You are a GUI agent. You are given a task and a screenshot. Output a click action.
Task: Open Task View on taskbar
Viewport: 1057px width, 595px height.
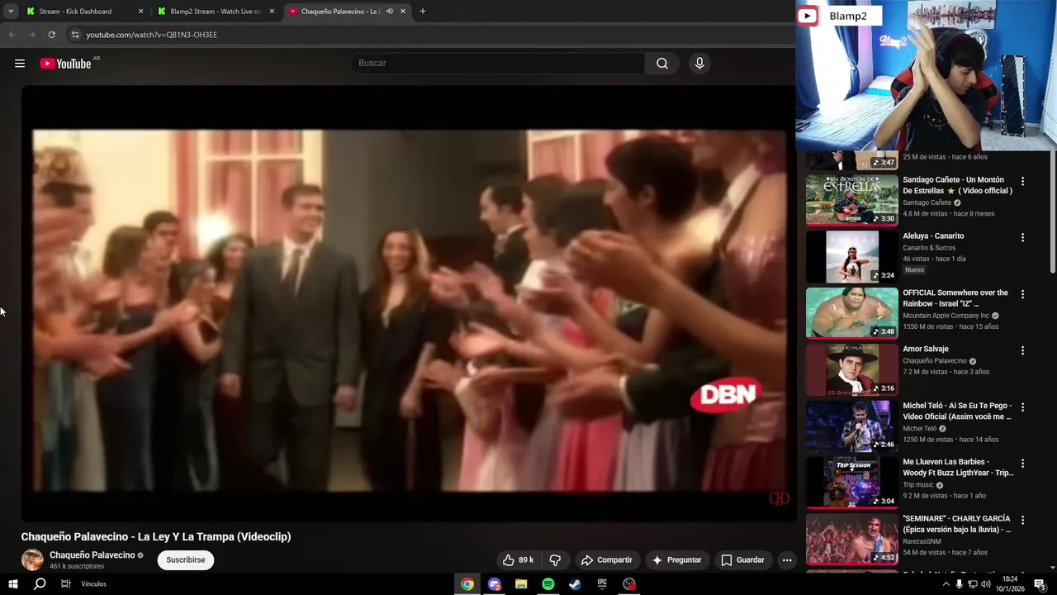tap(65, 584)
